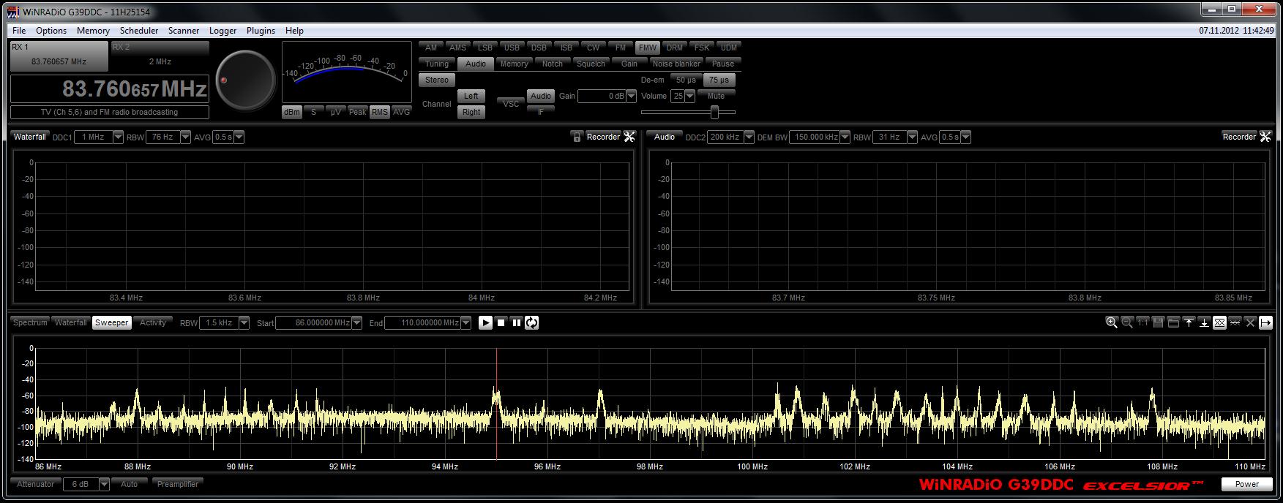Open DDC1 recorder settings tools icon

pyautogui.click(x=629, y=137)
